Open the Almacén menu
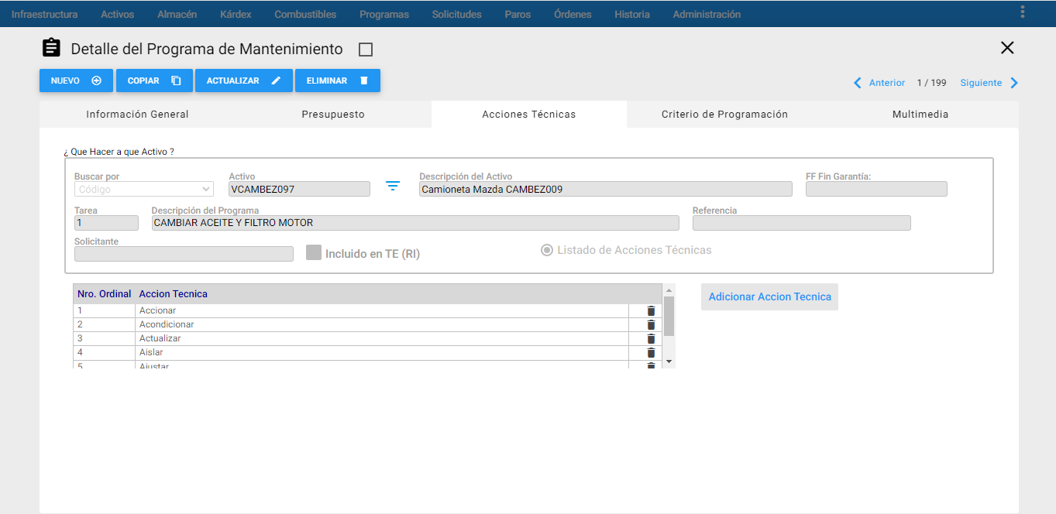The height and width of the screenshot is (514, 1056). pos(177,14)
